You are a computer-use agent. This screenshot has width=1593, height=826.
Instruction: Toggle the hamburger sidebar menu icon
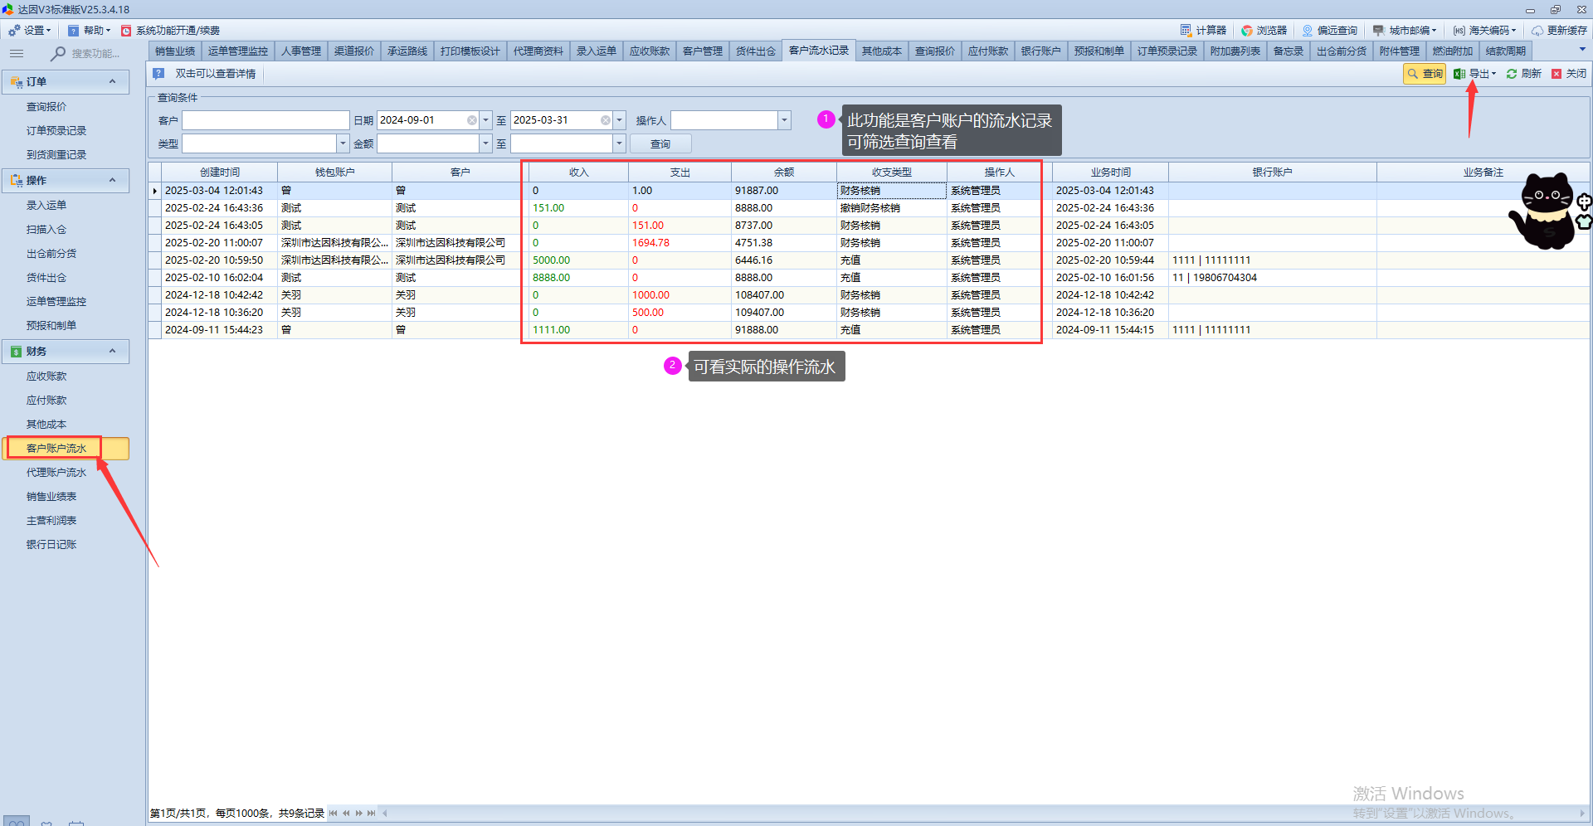[17, 53]
